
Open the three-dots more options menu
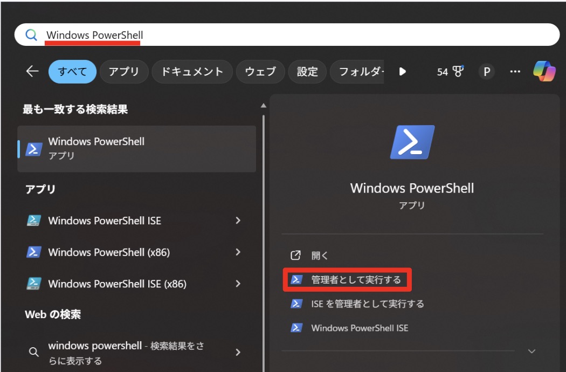pos(515,72)
